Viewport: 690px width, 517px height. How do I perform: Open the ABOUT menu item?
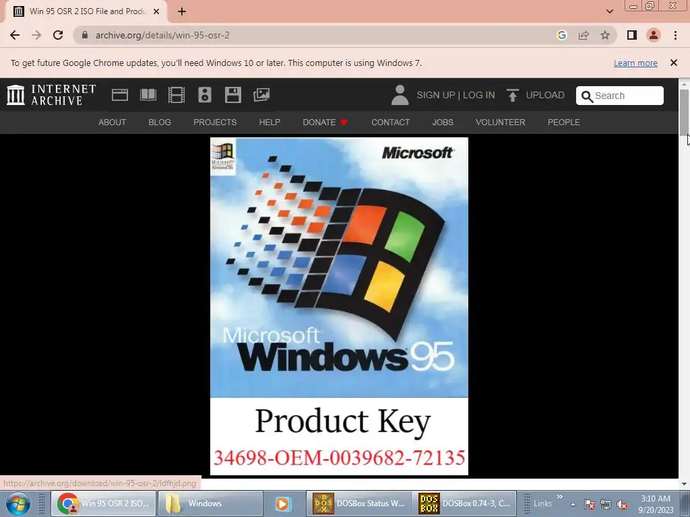click(x=113, y=123)
